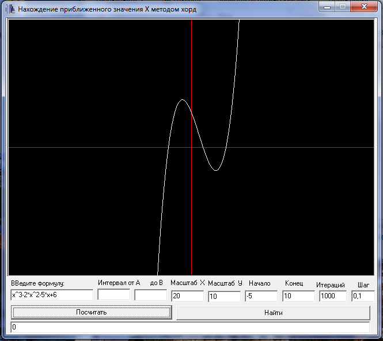
Task: Click the Масштаб У label
Action: [225, 283]
